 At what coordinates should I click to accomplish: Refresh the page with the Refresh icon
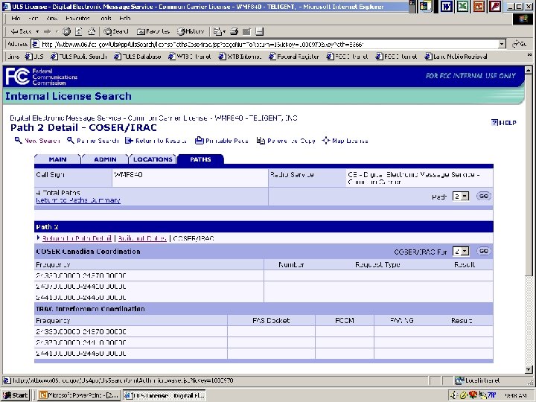pyautogui.click(x=79, y=31)
